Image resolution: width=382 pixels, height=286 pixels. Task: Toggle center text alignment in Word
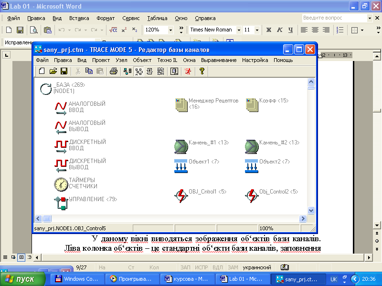[x=315, y=30]
